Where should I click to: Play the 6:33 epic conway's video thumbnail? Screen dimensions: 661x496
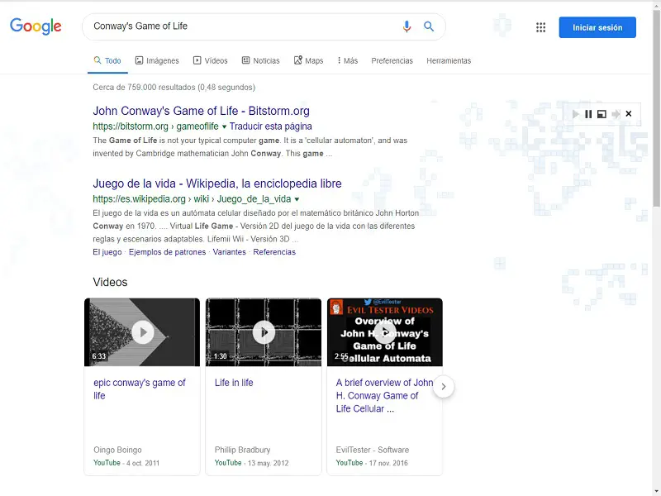pyautogui.click(x=142, y=332)
